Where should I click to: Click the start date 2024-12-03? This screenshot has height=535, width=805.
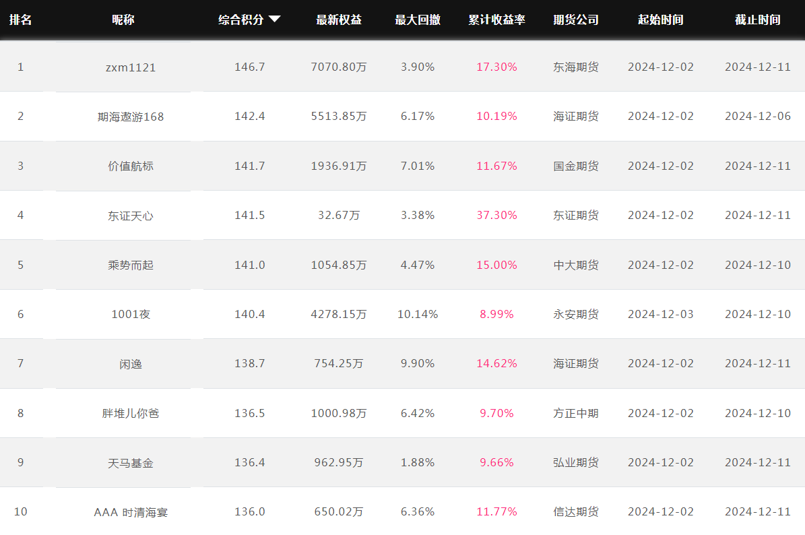(660, 314)
